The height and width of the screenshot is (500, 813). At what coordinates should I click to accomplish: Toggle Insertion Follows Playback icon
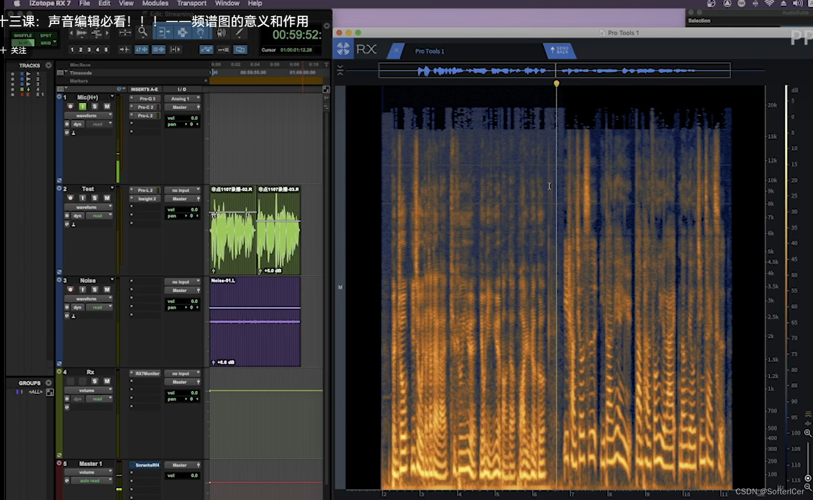(175, 50)
